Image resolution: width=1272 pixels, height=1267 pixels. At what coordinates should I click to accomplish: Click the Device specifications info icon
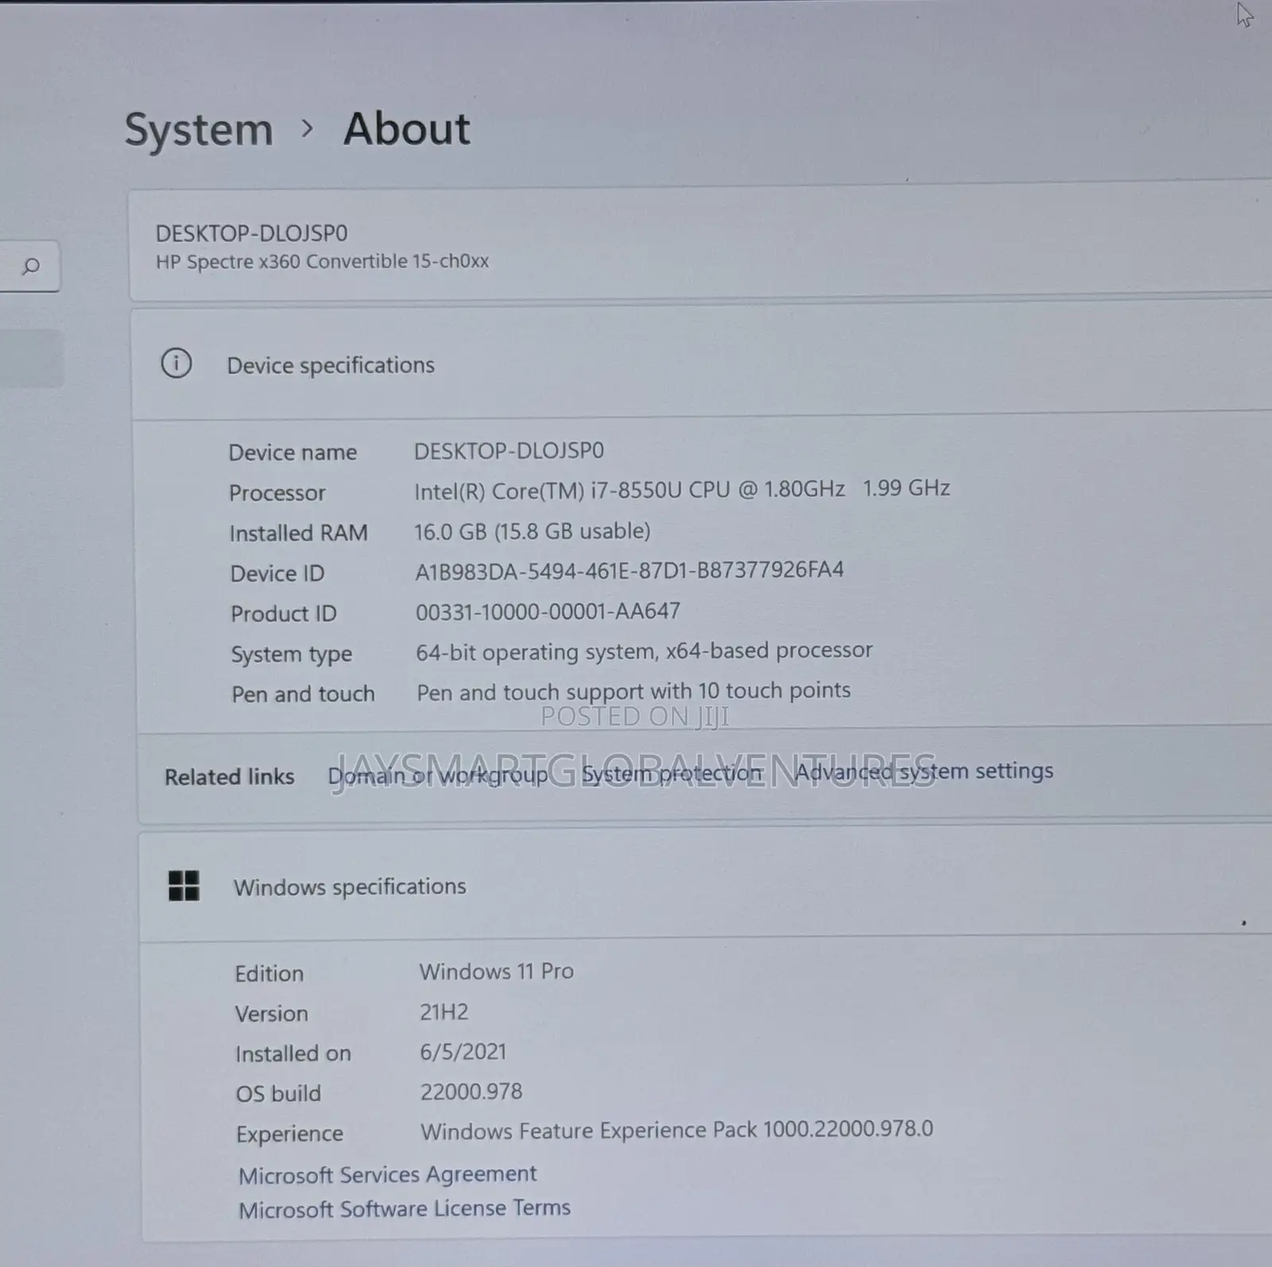pos(176,363)
